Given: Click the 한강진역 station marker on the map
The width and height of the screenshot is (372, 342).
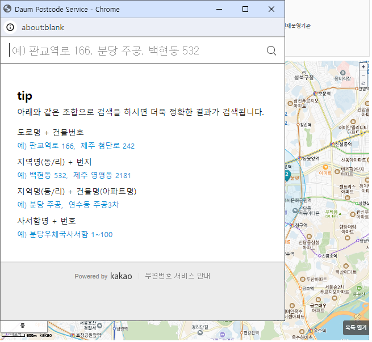Looking at the screenshot, I should click(242, 332).
